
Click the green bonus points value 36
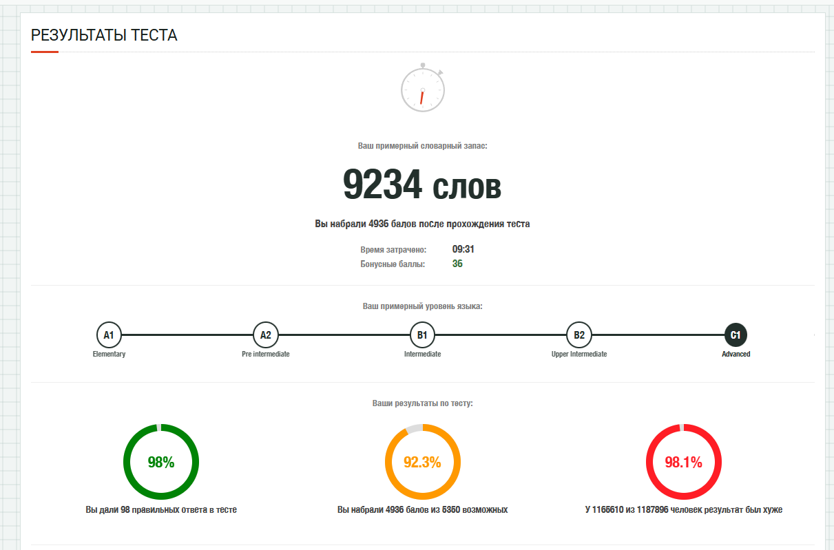[457, 264]
